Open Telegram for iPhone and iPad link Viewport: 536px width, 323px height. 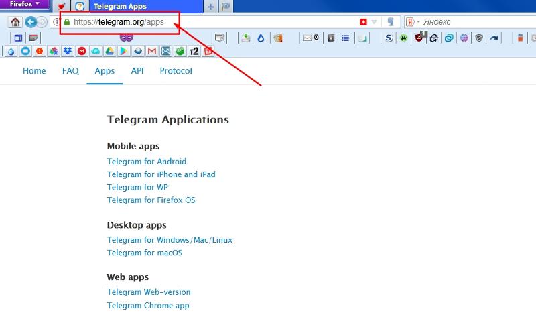161,174
